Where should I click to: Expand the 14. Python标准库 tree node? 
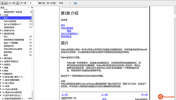click(x=1, y=89)
